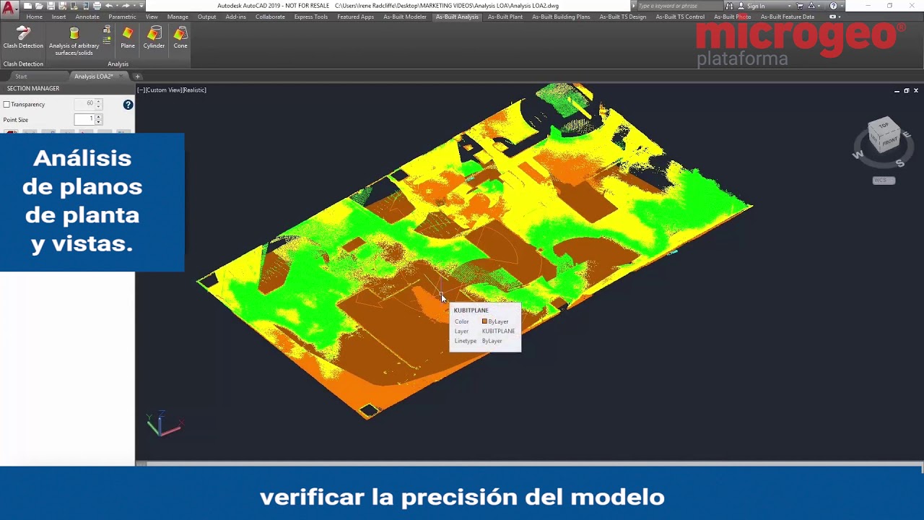Open the Collaborate ribbon tab
924x520 pixels.
(270, 17)
